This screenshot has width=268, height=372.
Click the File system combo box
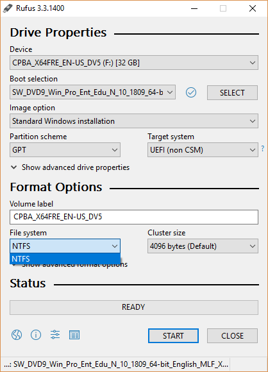[x=65, y=246]
